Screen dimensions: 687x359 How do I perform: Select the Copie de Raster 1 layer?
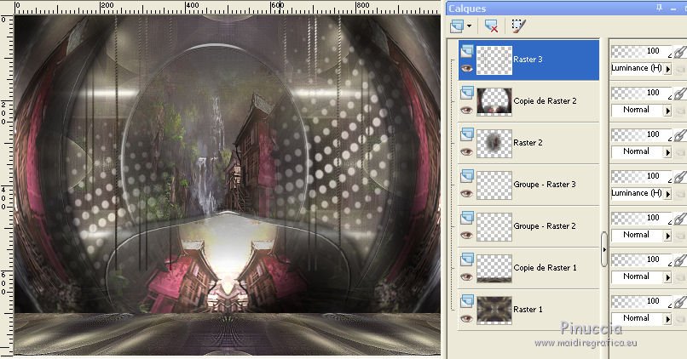point(545,268)
